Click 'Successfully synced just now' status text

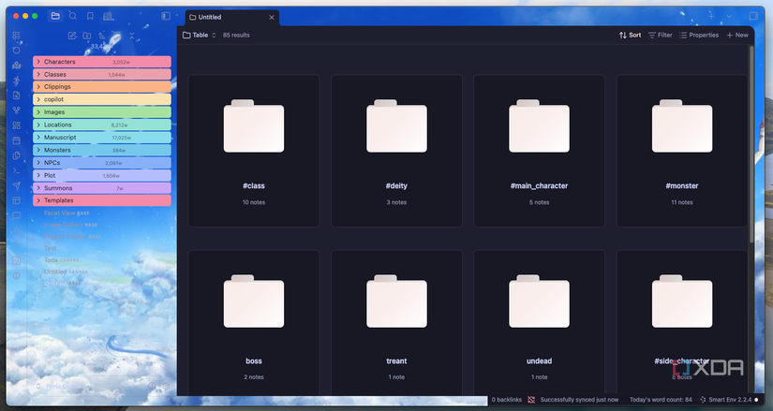579,400
